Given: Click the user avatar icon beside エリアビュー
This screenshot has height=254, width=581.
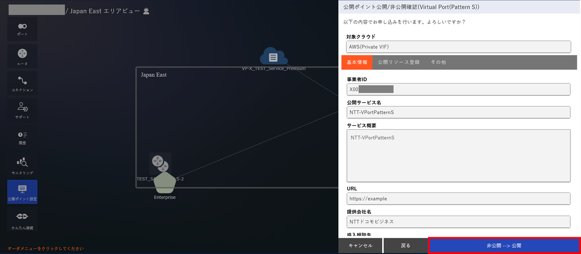Looking at the screenshot, I should pos(146,11).
